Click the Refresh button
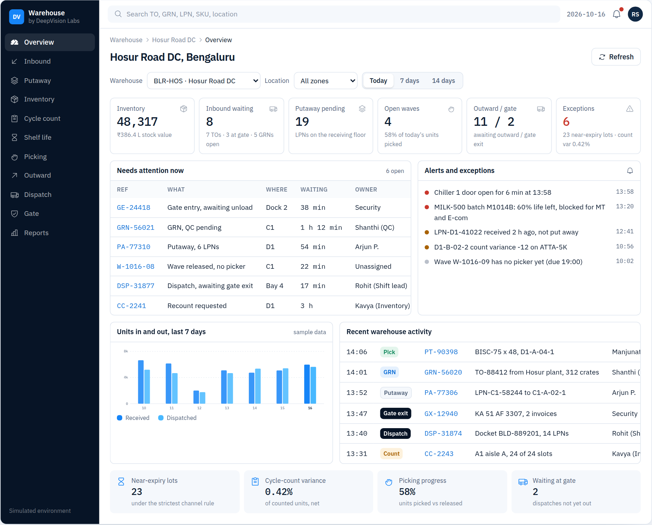The image size is (652, 525). pyautogui.click(x=616, y=57)
